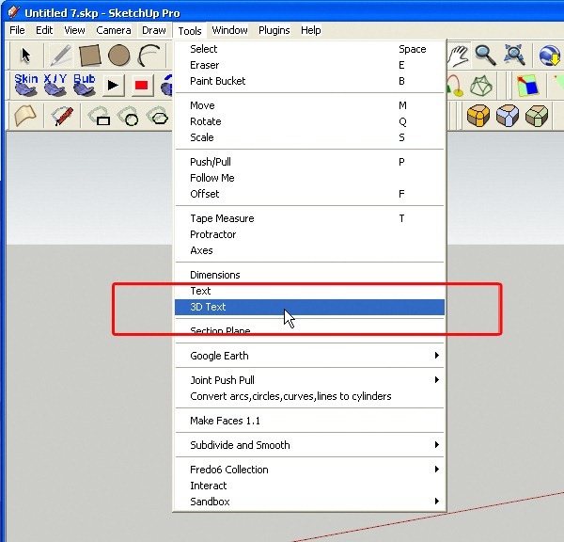Choose Follow Me menu entry
Viewport: 564px width, 542px height.
click(x=309, y=178)
